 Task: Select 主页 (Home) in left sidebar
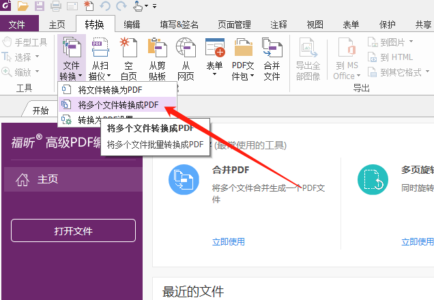tap(48, 179)
